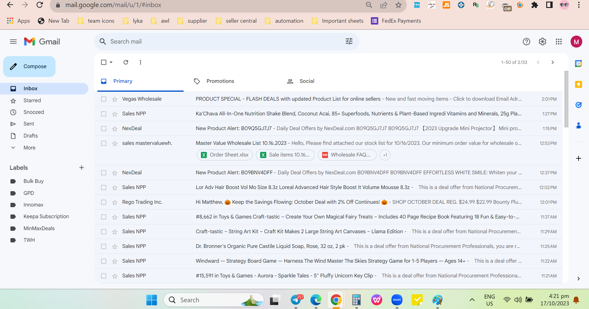The image size is (589, 309).
Task: Show the +1 additional attachment
Action: (385, 155)
